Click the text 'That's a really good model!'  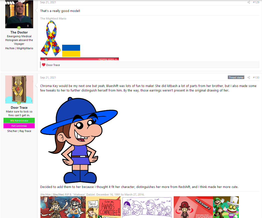tap(60, 11)
